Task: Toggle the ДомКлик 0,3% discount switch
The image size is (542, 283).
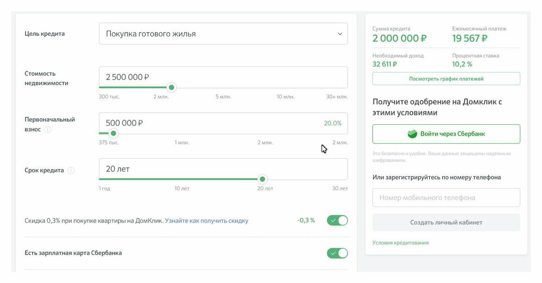Action: click(337, 221)
